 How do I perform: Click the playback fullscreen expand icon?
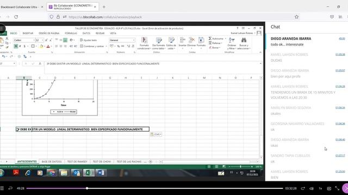click(x=337, y=188)
